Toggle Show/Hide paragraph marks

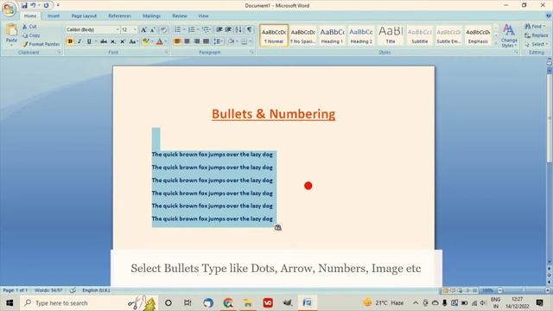[250, 30]
